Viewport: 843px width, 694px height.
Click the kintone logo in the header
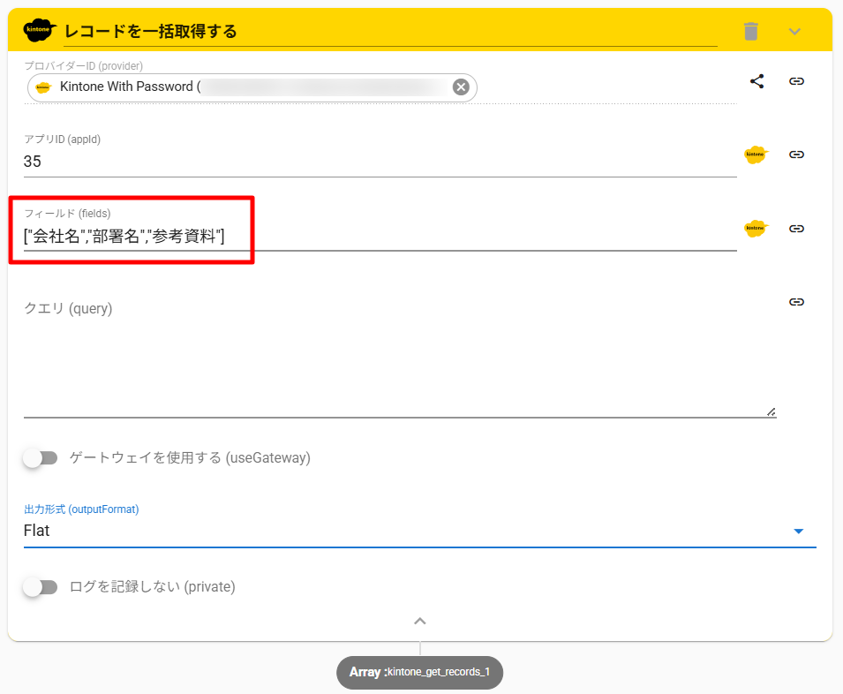(x=40, y=31)
